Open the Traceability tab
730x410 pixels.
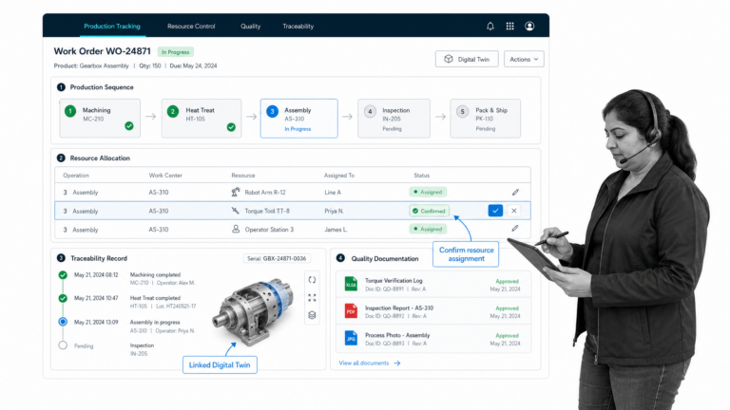298,27
